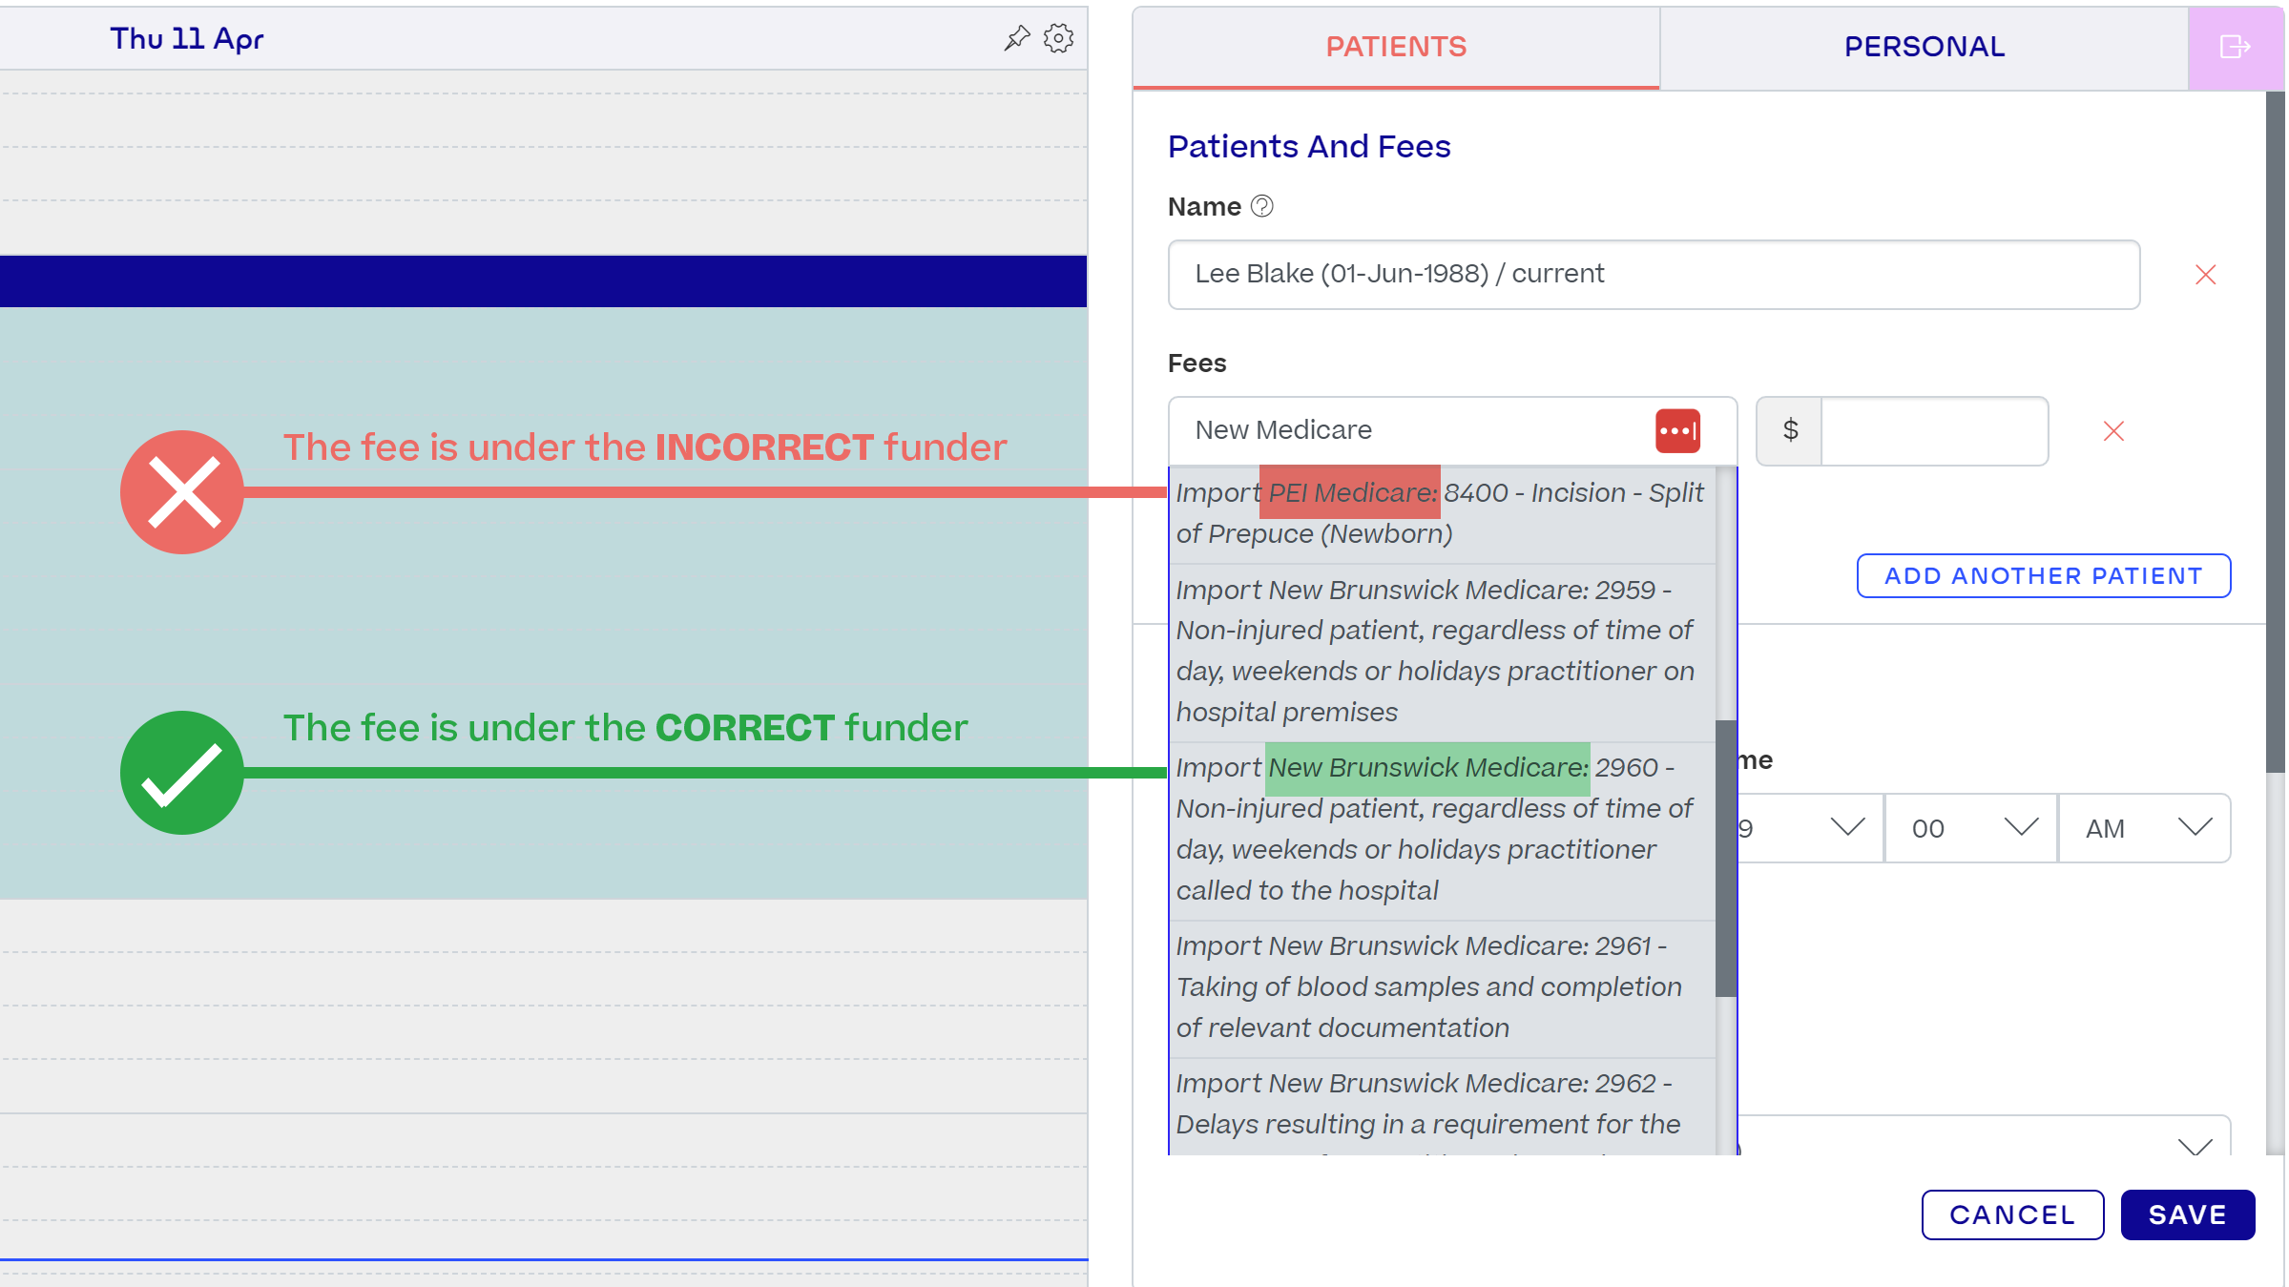Switch to the PERSONAL tab
The image size is (2289, 1287).
pos(1924,47)
